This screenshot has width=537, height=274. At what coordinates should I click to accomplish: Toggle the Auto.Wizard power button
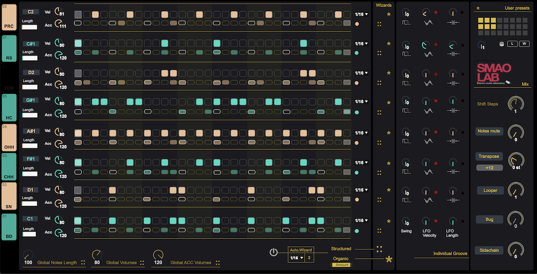273,253
